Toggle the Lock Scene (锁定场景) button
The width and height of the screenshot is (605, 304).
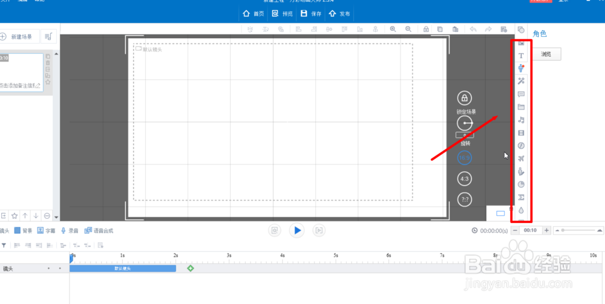tap(465, 99)
